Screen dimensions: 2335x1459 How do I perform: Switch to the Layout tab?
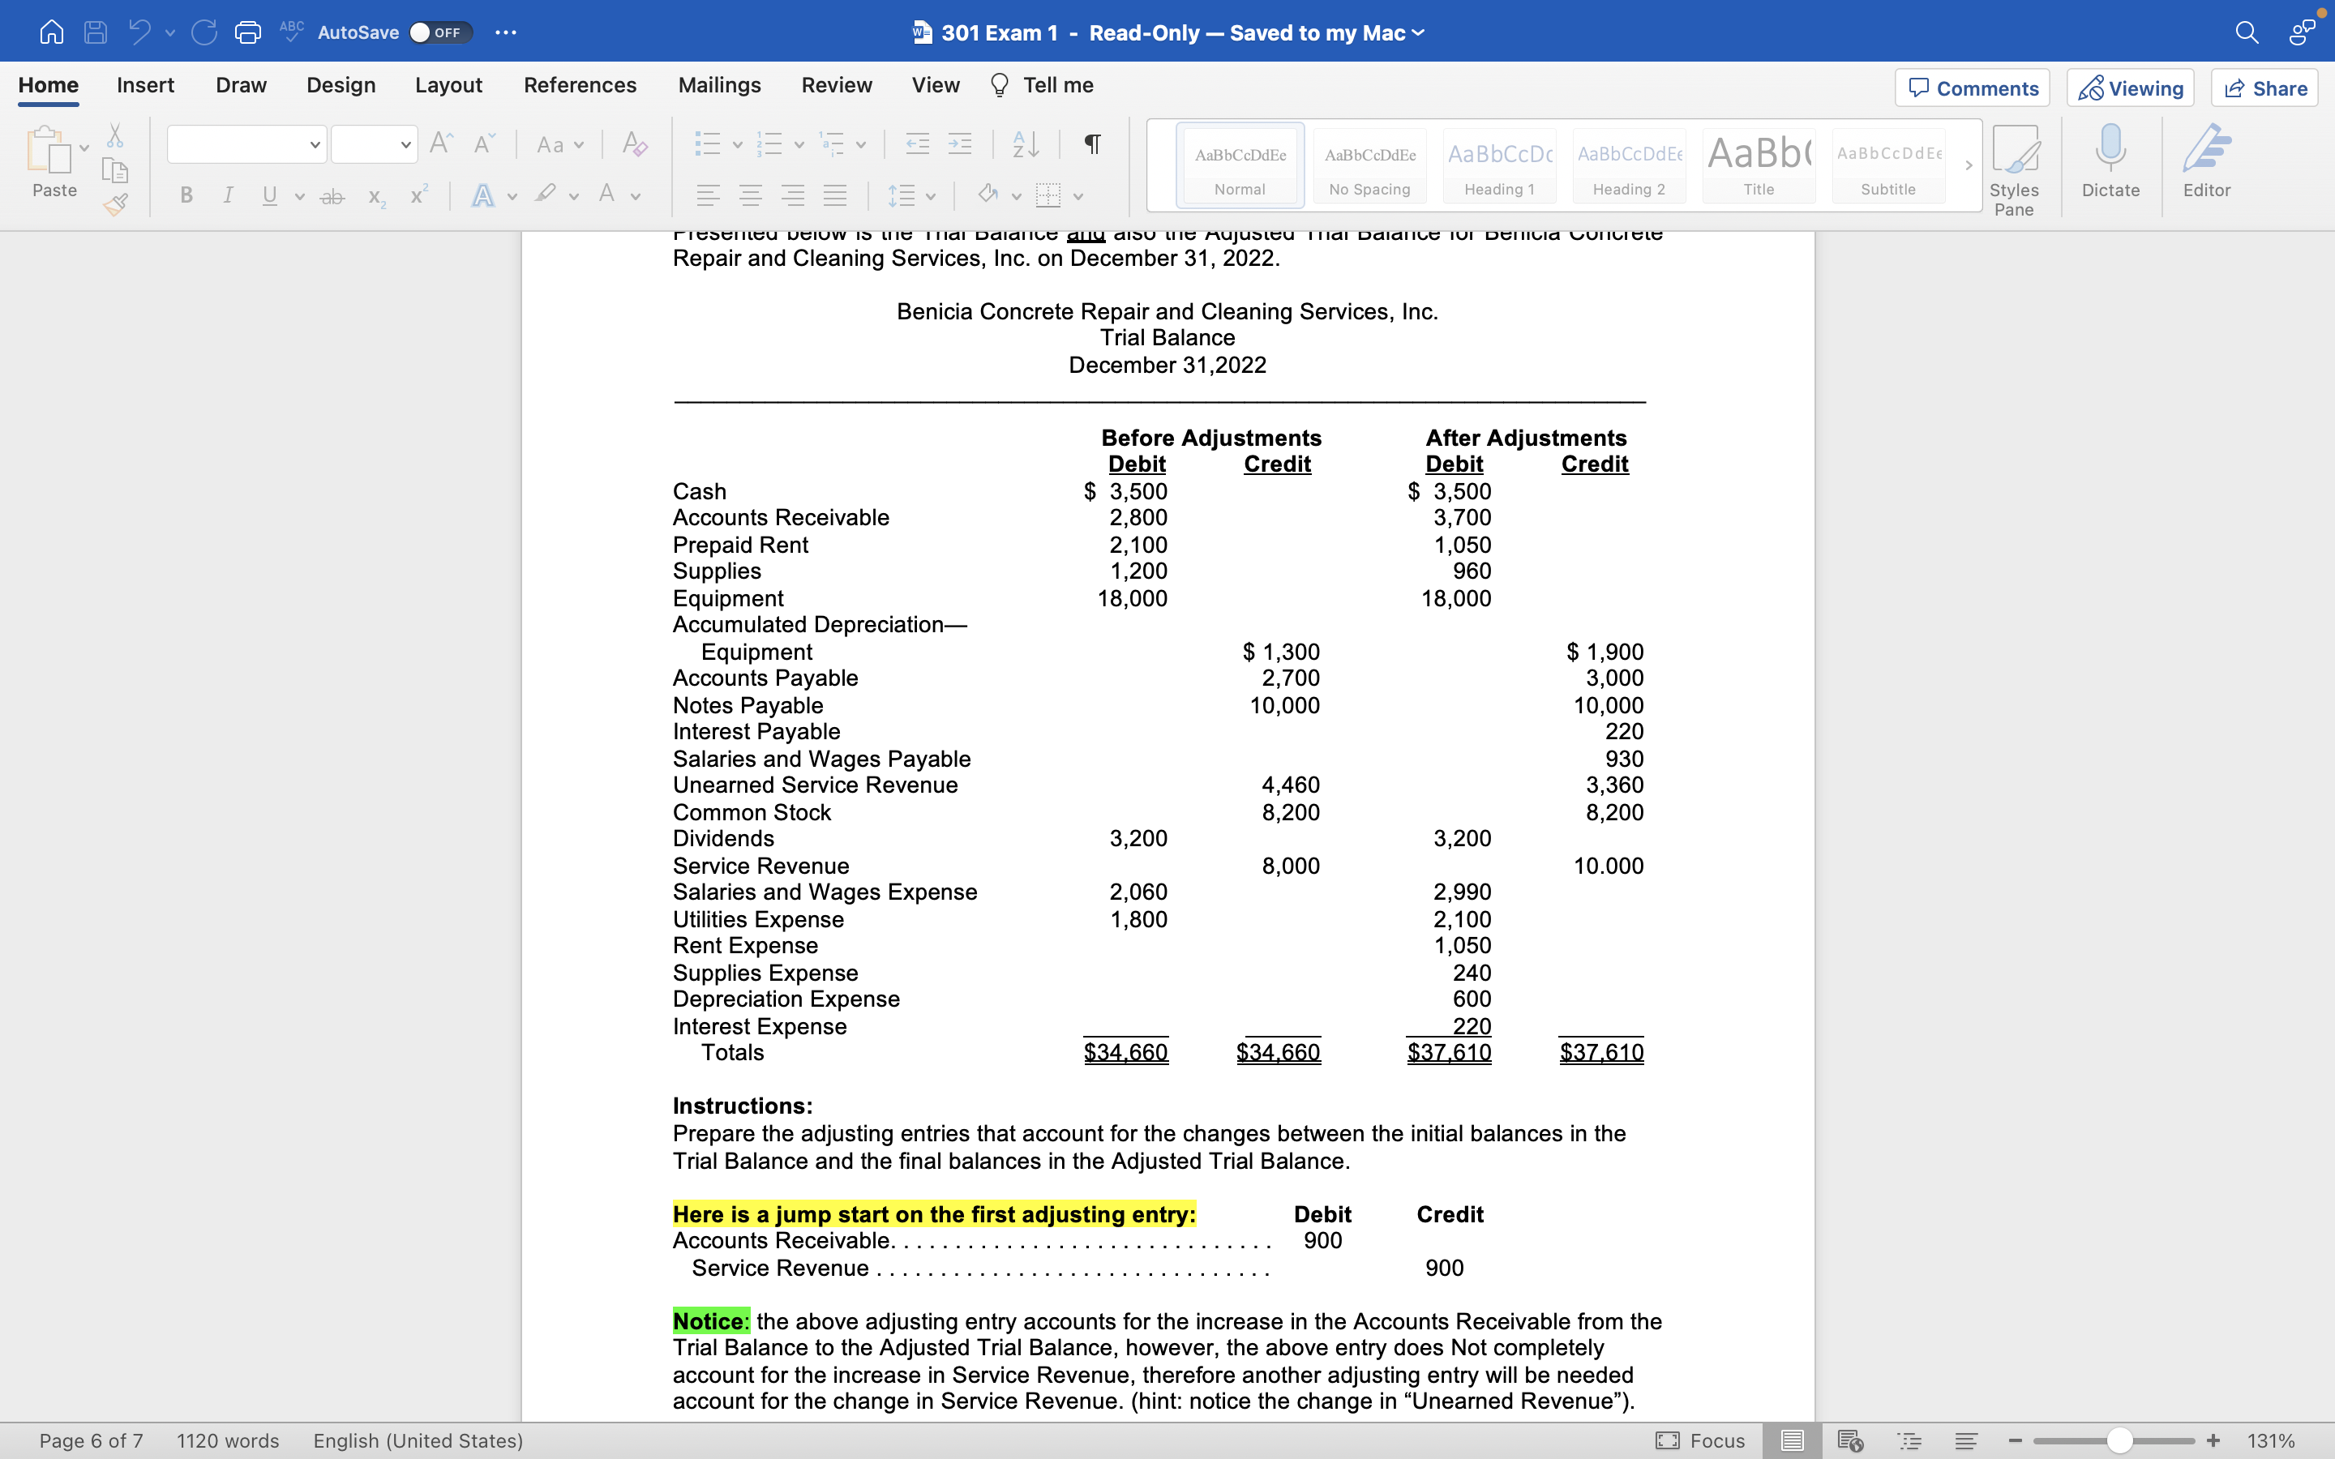pyautogui.click(x=448, y=85)
